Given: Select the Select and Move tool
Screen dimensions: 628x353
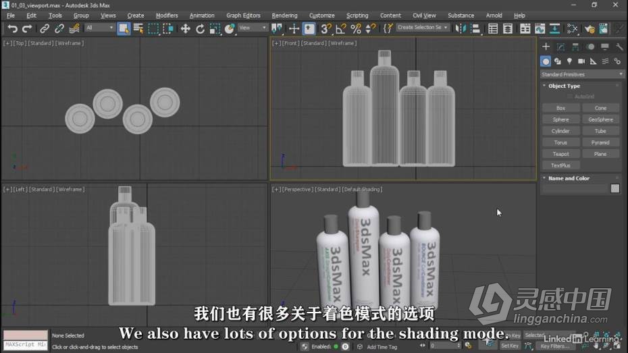Looking at the screenshot, I should click(185, 28).
